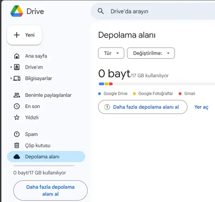Go to Drive'ım in the sidebar

[x=46, y=67]
